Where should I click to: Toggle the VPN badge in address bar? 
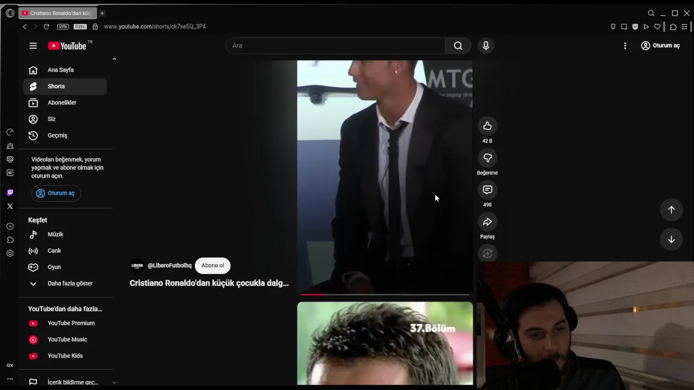click(63, 27)
